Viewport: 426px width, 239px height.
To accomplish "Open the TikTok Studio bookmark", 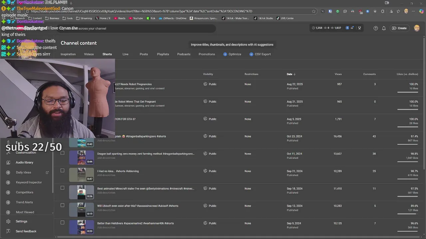I will [x=263, y=18].
